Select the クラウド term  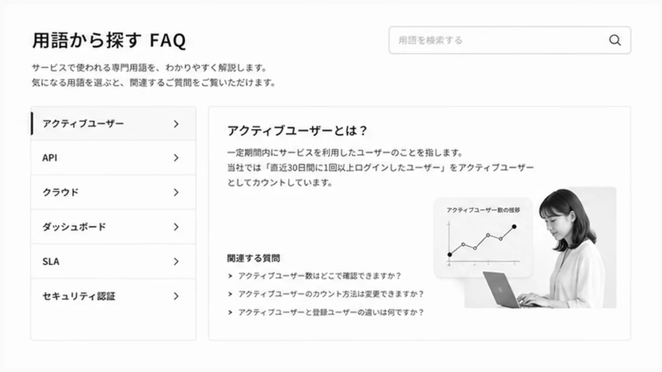pos(113,192)
